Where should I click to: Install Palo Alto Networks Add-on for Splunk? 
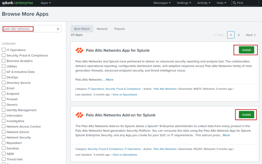point(246,115)
